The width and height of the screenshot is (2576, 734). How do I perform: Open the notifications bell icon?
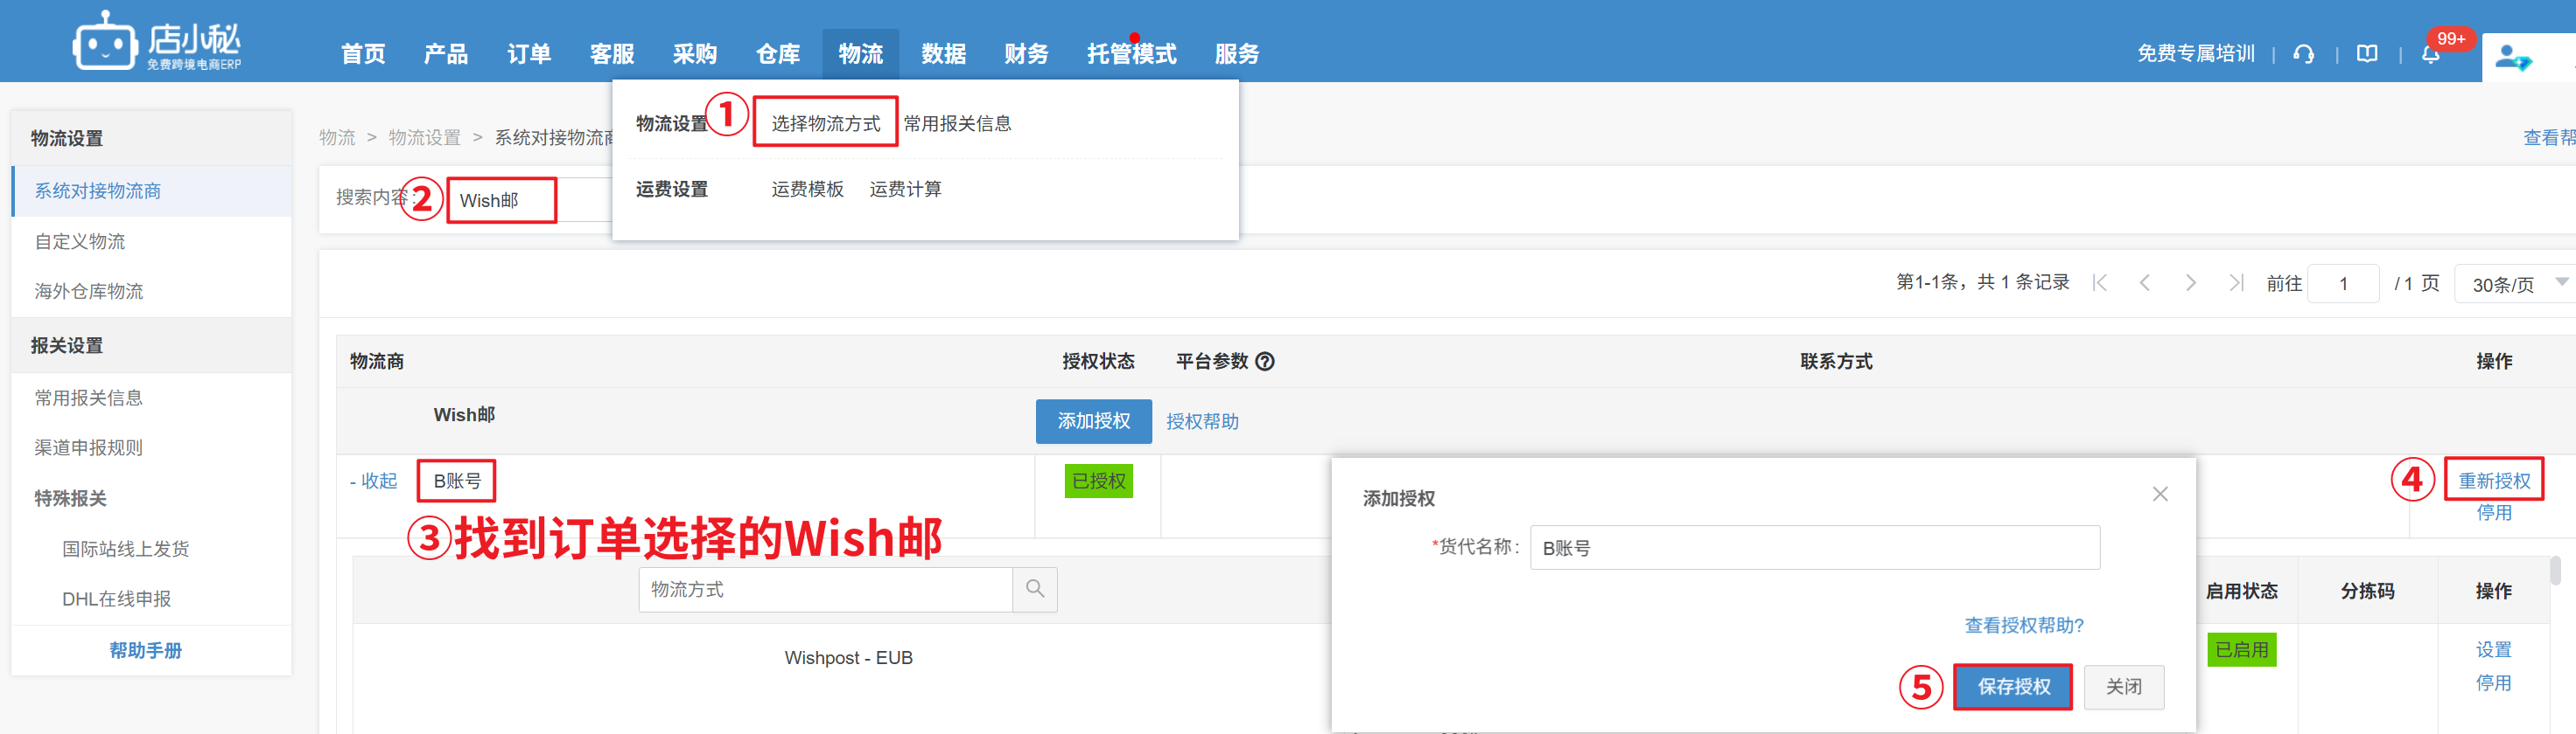pyautogui.click(x=2430, y=55)
